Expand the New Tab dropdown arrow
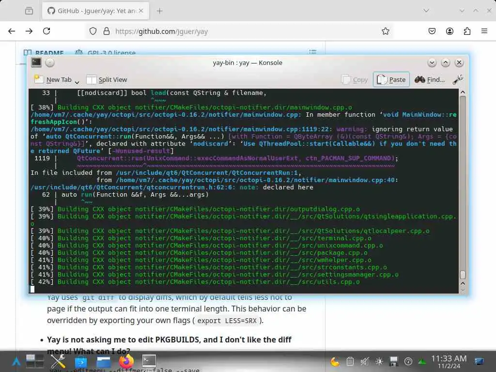 click(x=77, y=82)
